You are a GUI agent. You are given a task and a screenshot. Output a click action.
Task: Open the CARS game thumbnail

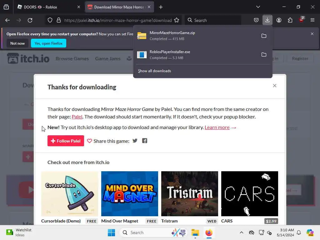[250, 194]
